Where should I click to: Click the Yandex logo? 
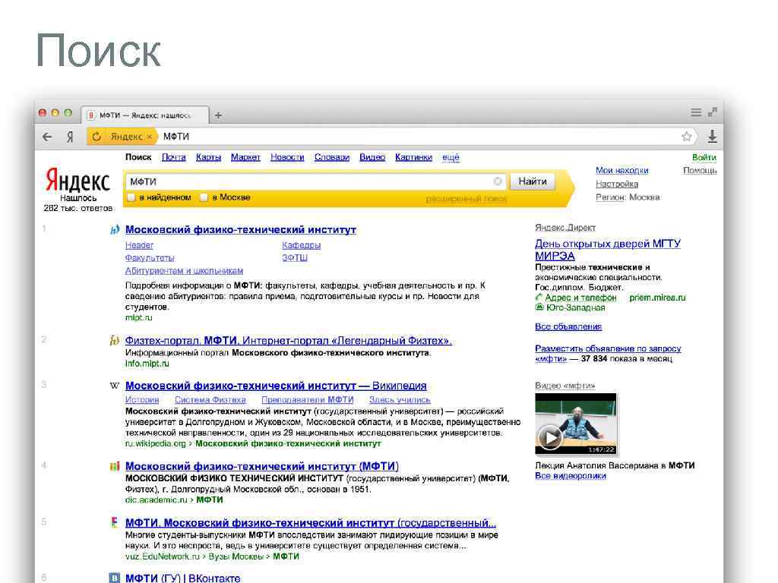[x=77, y=181]
